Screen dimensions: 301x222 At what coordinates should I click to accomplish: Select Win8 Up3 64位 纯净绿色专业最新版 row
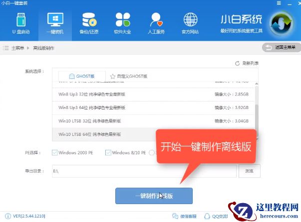(154, 108)
